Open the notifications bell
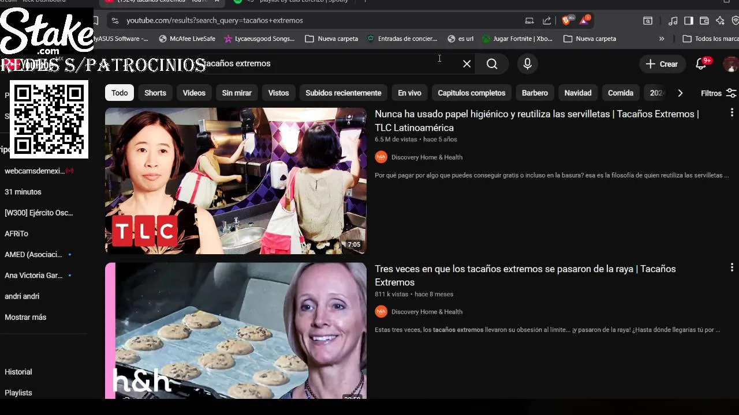This screenshot has width=739, height=415. pos(701,64)
